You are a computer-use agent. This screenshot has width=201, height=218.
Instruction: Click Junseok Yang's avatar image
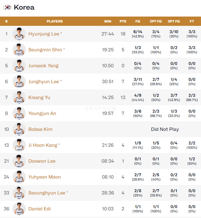pyautogui.click(x=19, y=66)
